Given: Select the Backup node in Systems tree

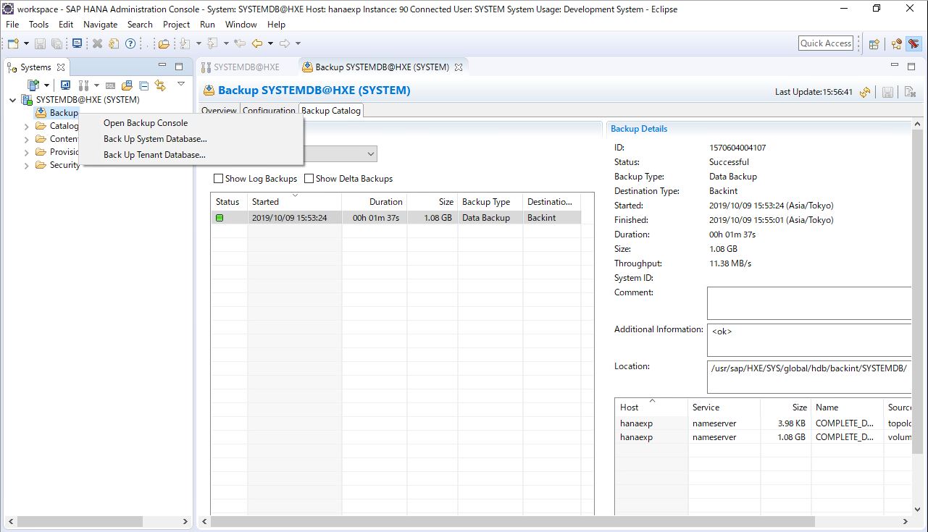Looking at the screenshot, I should [57, 113].
